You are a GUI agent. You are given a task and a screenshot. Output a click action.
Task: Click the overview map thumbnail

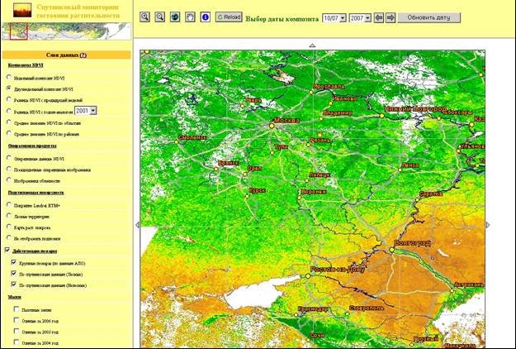[66, 31]
